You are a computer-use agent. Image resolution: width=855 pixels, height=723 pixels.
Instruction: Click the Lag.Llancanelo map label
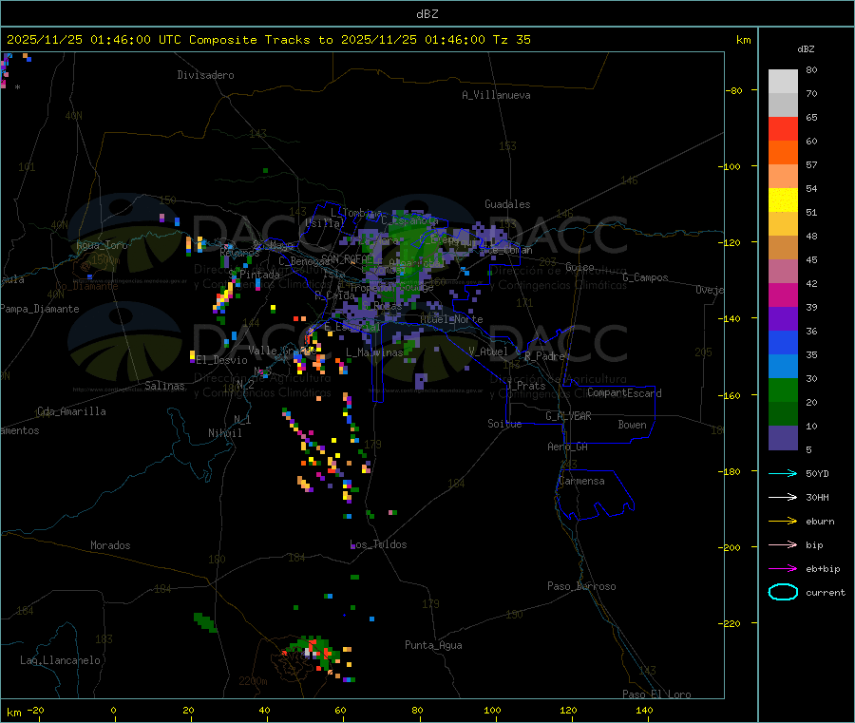tap(60, 660)
